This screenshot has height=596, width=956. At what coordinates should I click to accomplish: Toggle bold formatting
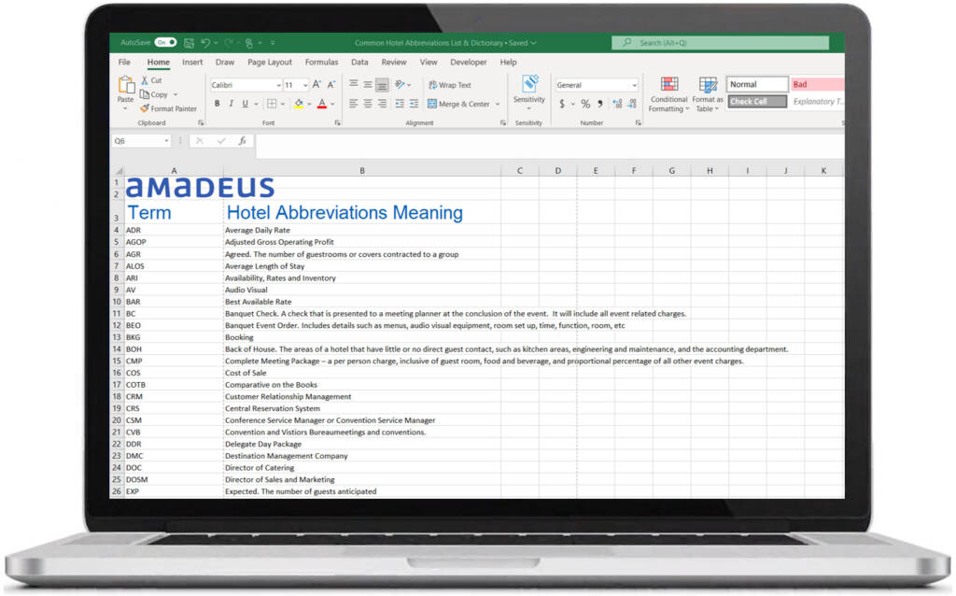coord(217,104)
